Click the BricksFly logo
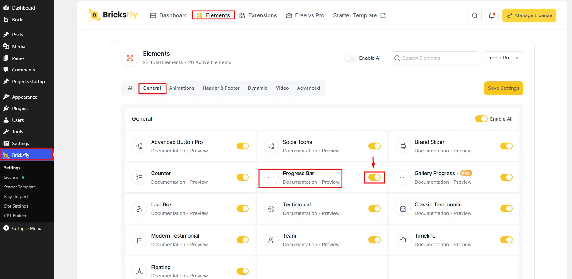Image resolution: width=572 pixels, height=279 pixels. coord(113,15)
